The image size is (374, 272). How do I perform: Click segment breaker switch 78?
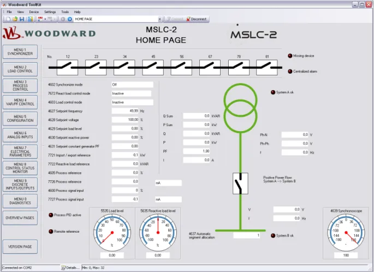coord(239,68)
